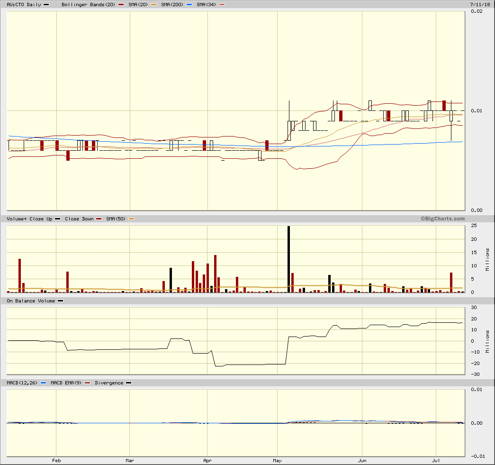The image size is (495, 465).
Task: Click the 25 volume axis label
Action: tap(474, 226)
